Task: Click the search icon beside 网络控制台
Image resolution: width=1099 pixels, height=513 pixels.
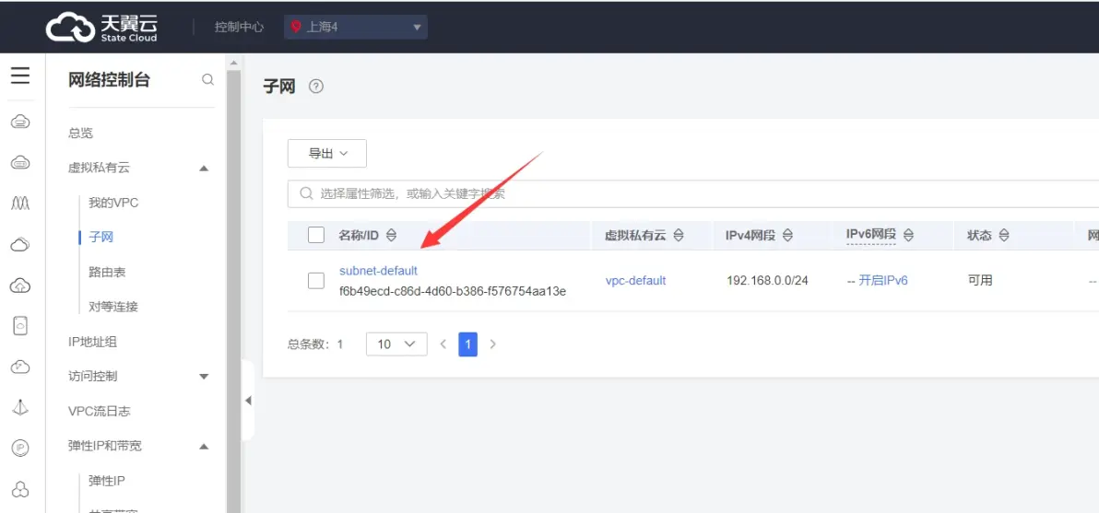Action: coord(207,80)
